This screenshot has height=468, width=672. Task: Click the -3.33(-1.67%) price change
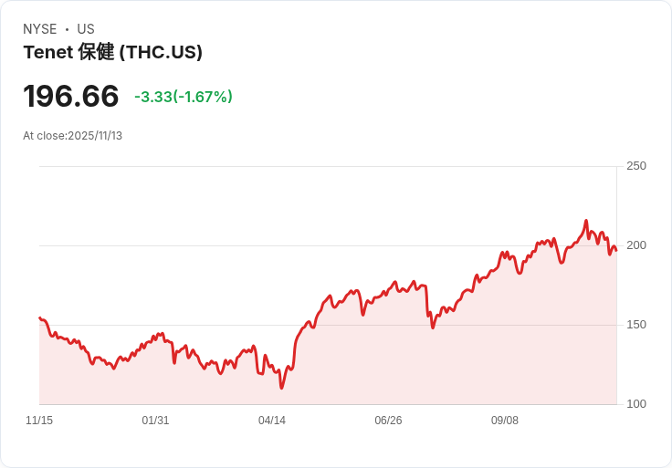[x=184, y=97]
